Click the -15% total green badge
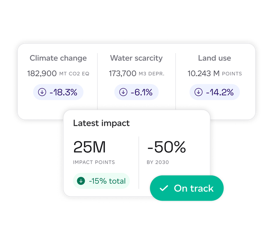Image resolution: width=273 pixels, height=240 pixels. tap(101, 181)
